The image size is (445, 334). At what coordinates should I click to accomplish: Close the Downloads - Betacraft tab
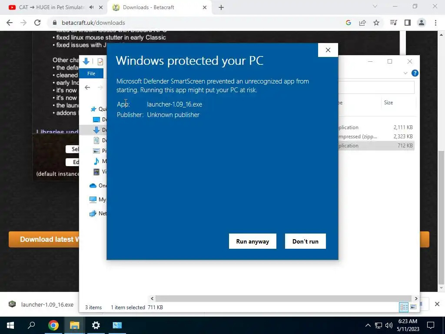tap(205, 7)
